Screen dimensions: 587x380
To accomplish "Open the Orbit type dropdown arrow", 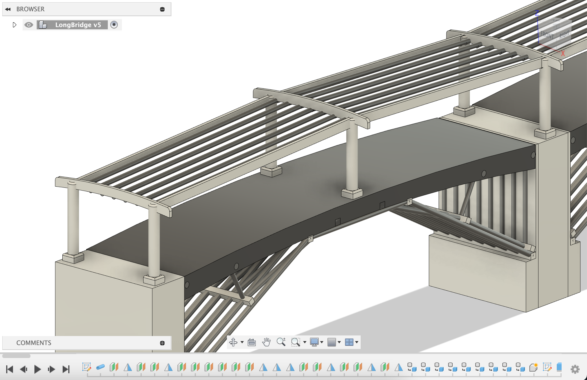I will pos(242,342).
